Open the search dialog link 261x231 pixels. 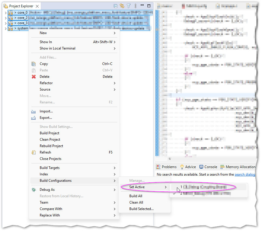(245, 174)
